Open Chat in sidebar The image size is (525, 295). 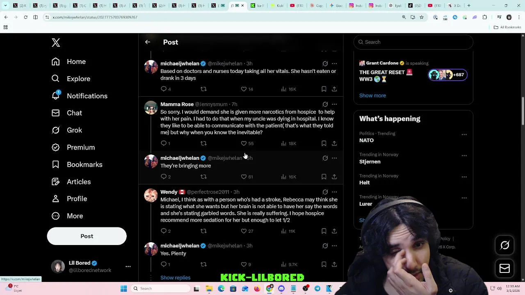pos(67,113)
